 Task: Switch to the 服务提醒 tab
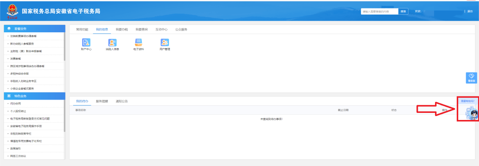102,101
